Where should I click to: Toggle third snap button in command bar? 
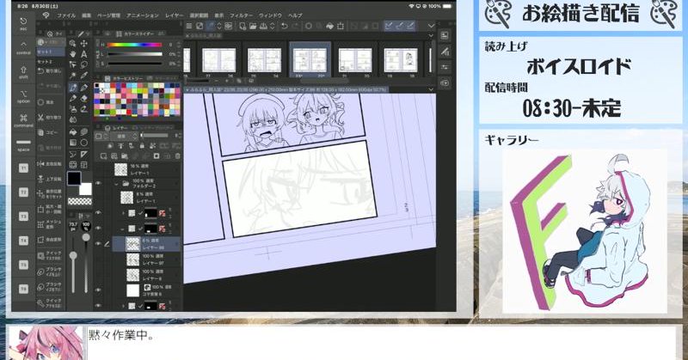tap(410, 27)
